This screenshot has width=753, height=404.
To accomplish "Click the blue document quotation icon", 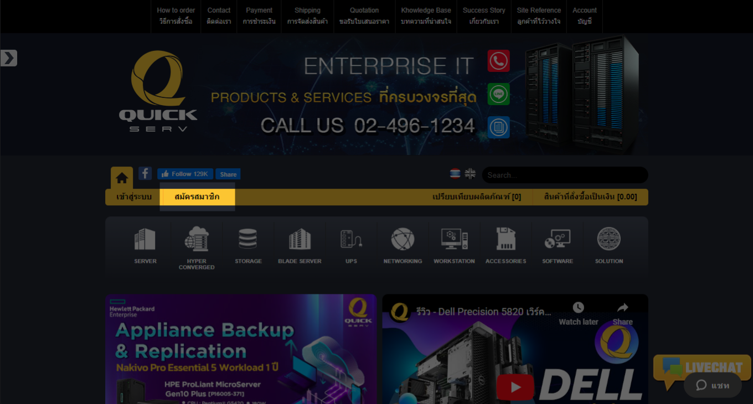I will point(498,127).
